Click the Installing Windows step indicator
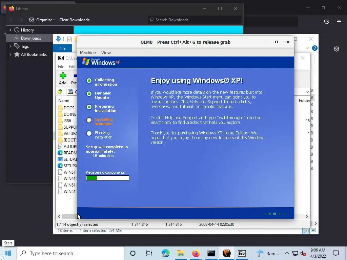 tap(89, 120)
